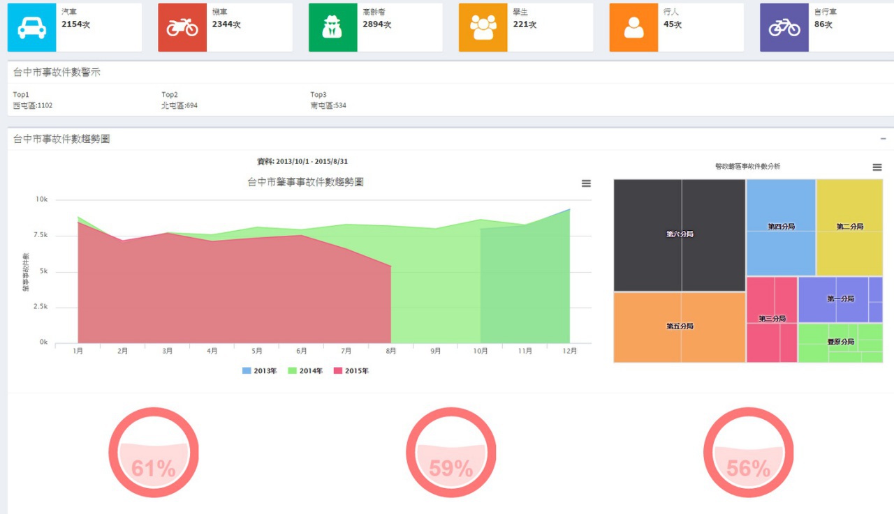Click the orange pedestrian icon tile
894x514 pixels.
coord(633,27)
